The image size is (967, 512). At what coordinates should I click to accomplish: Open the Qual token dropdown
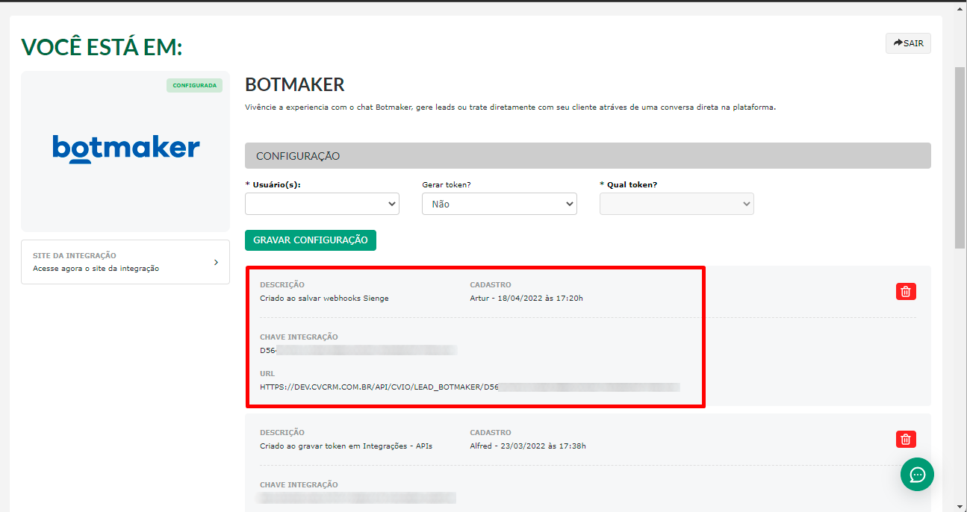point(677,204)
